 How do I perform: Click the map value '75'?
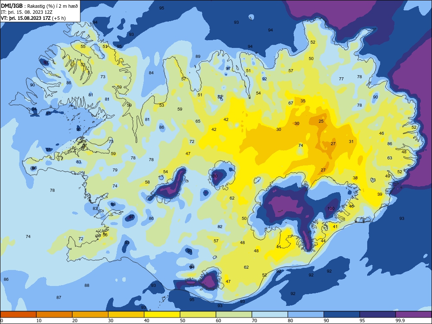pyautogui.click(x=111, y=141)
